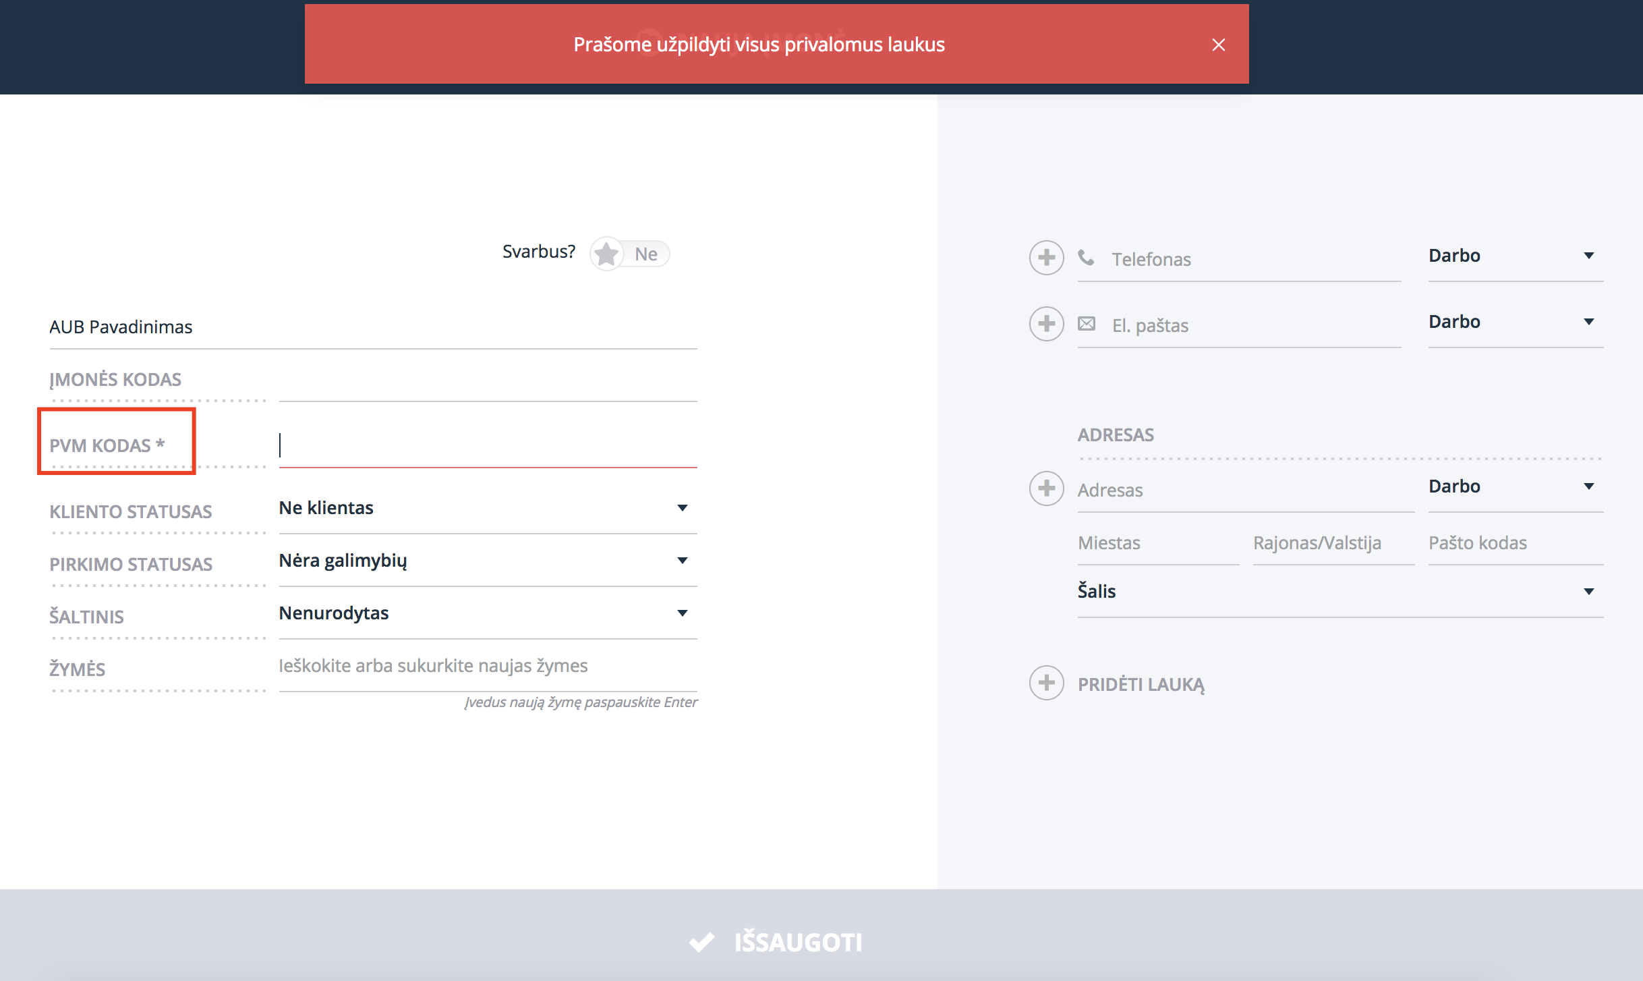Click the Pridėti lauką label
The image size is (1643, 981).
point(1141,684)
